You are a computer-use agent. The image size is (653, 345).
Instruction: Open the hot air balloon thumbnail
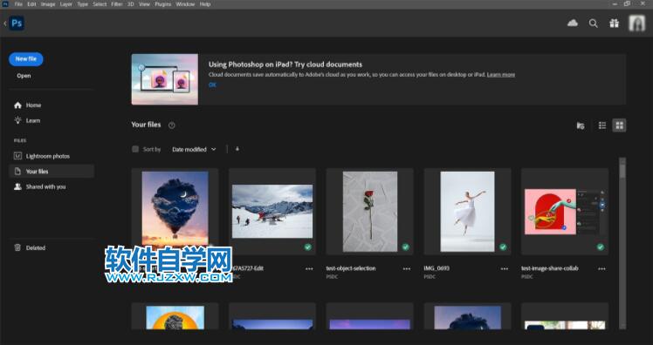pos(175,210)
